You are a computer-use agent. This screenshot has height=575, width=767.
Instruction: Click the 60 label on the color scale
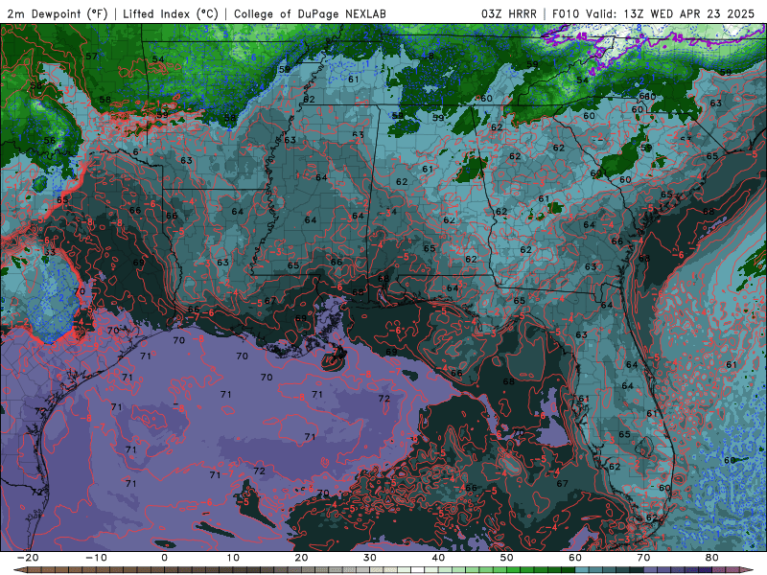coord(575,558)
